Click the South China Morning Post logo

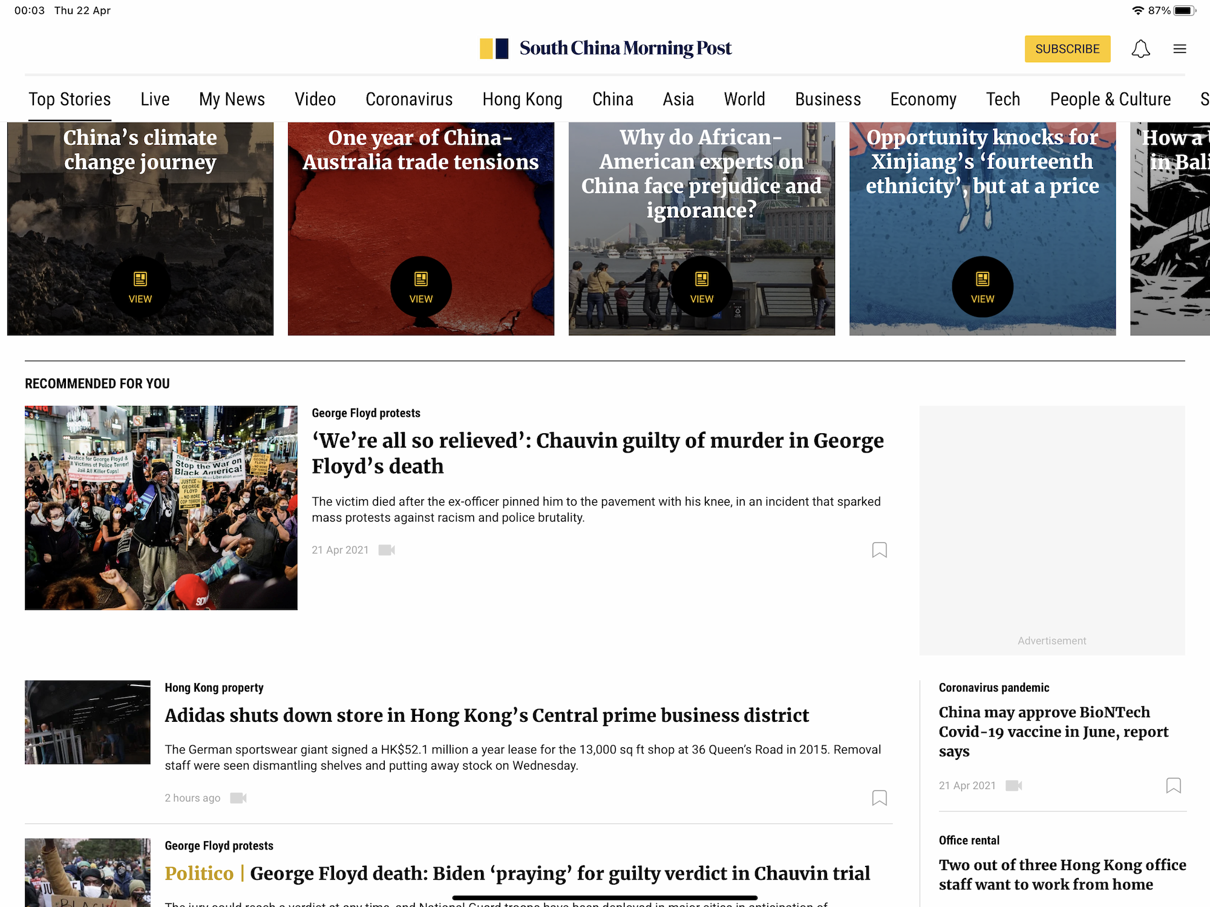coord(606,48)
